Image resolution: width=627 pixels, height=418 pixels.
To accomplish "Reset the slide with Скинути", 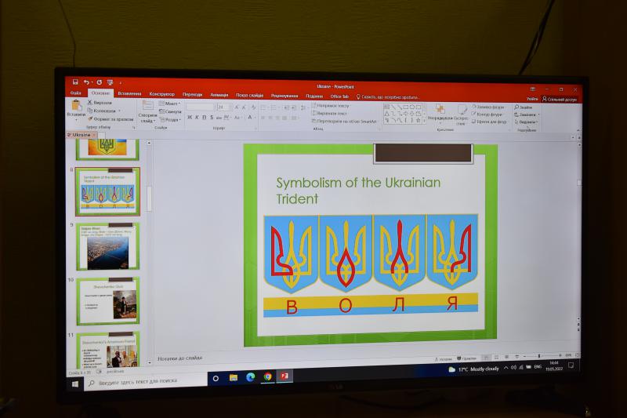I will tap(170, 111).
